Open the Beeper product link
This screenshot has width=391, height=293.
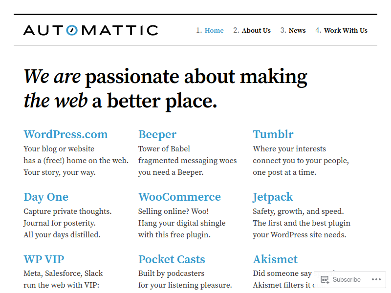point(157,134)
